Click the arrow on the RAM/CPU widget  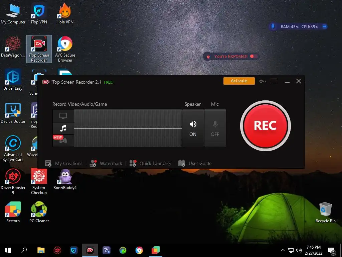click(x=325, y=27)
